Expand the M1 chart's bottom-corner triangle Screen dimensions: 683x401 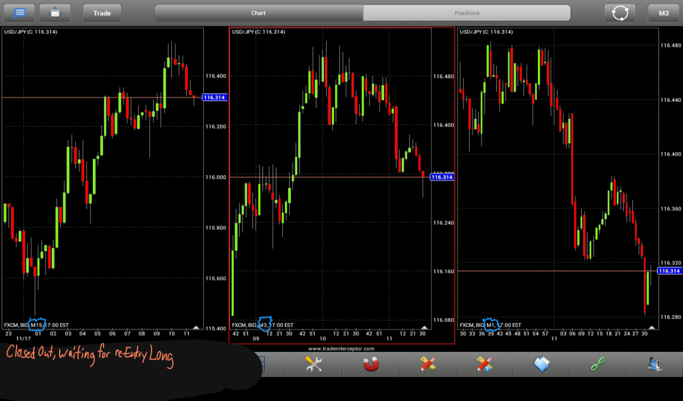pyautogui.click(x=652, y=327)
